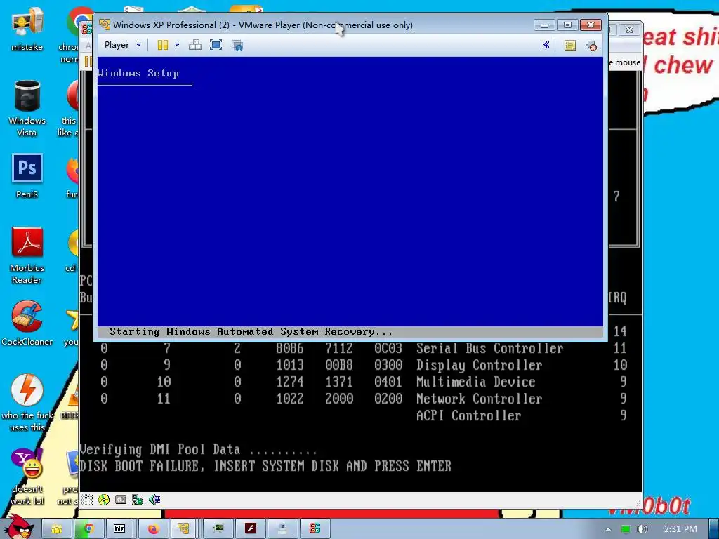Click the CD/DVD drive status icon in background VM
The width and height of the screenshot is (719, 539).
coord(104,500)
